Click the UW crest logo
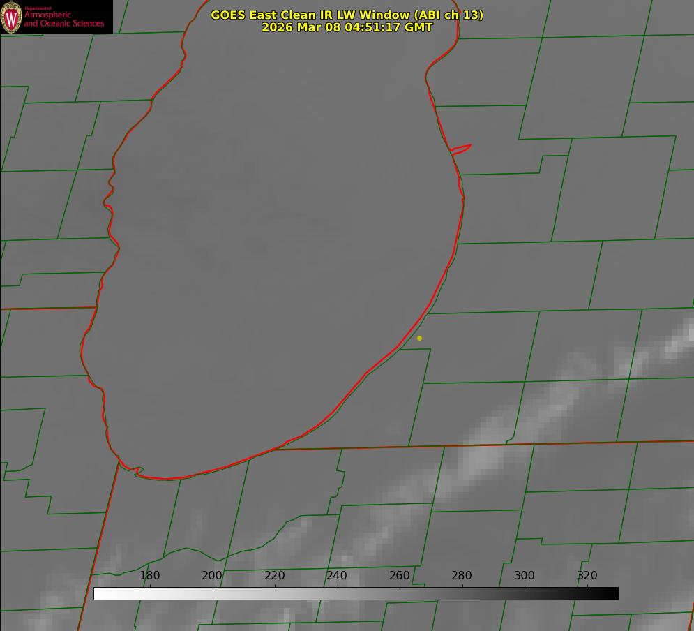The height and width of the screenshot is (631, 694). (x=12, y=17)
